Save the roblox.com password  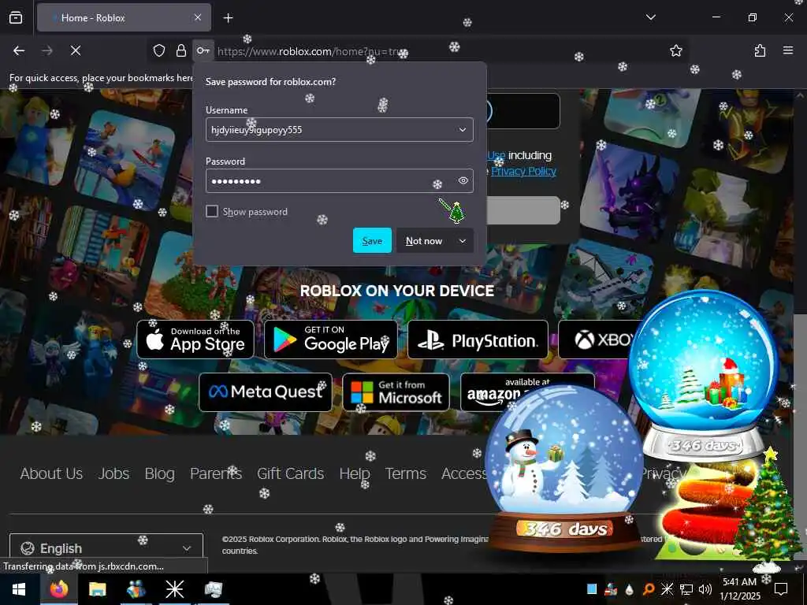372,241
